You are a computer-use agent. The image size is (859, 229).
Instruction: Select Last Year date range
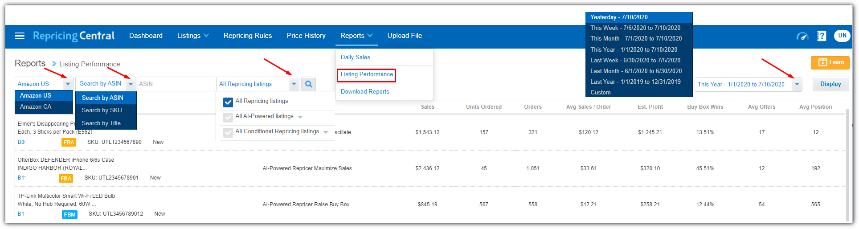(x=639, y=82)
